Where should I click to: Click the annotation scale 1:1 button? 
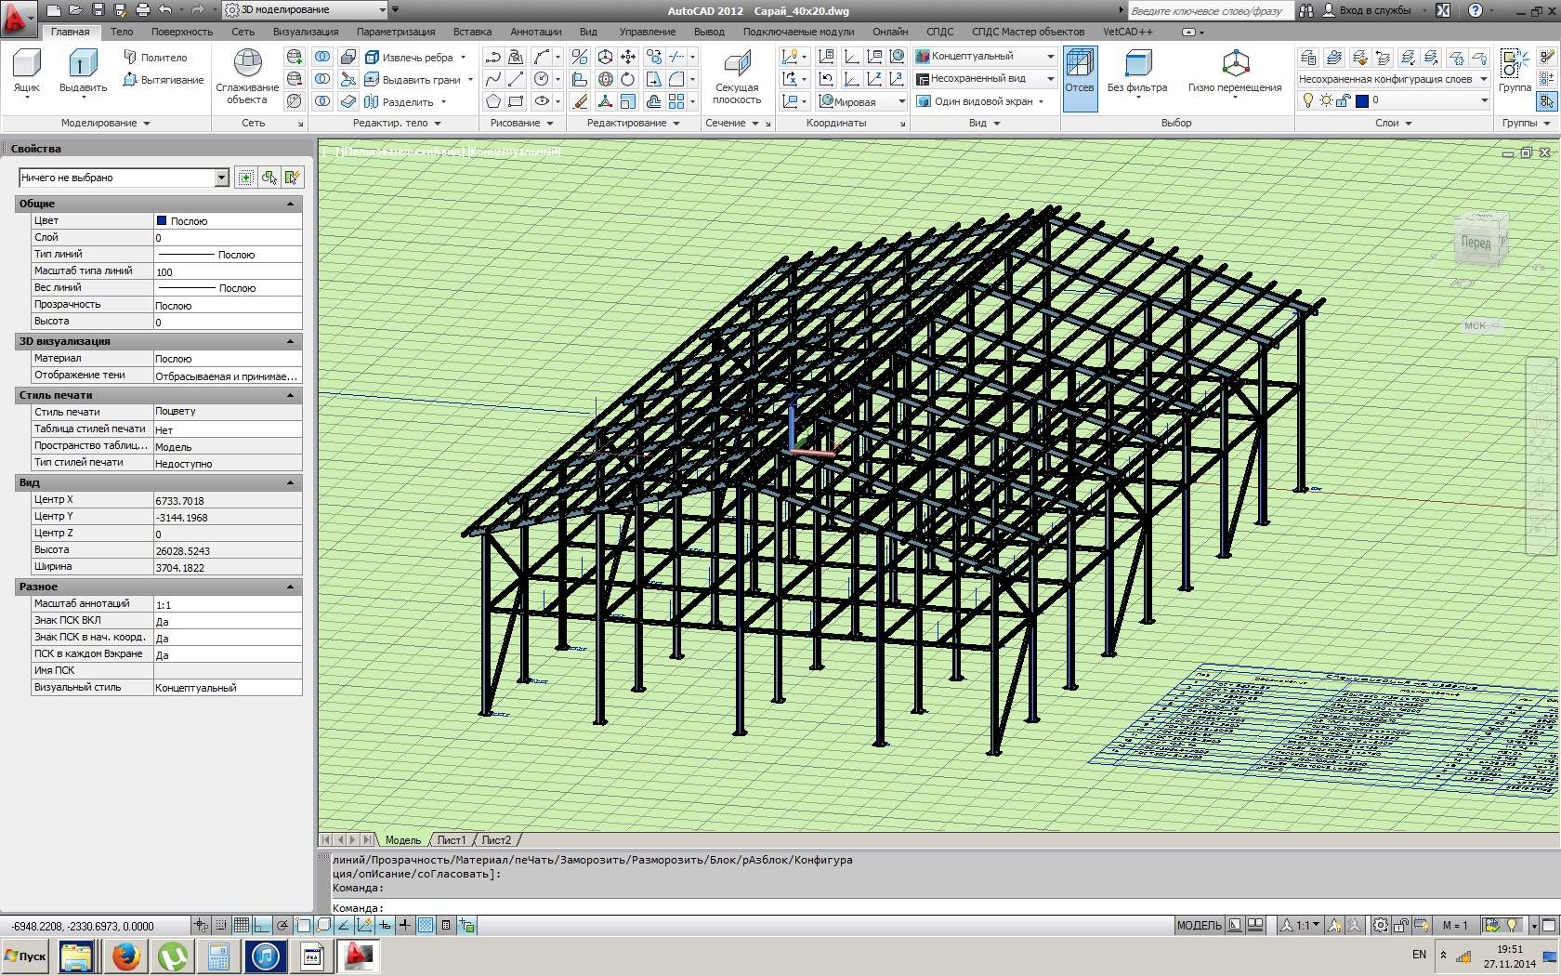1301,925
